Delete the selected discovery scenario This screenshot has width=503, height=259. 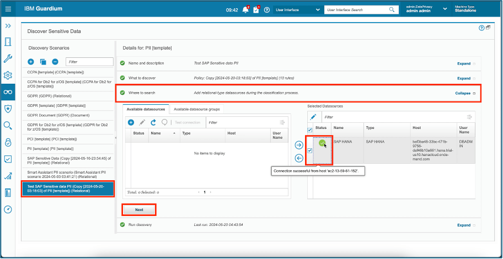click(x=55, y=62)
